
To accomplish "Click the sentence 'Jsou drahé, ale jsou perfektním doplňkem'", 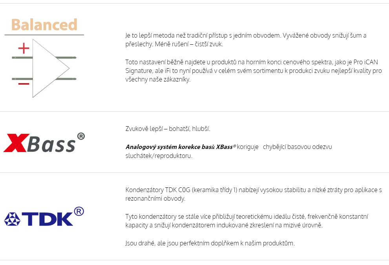I will (x=210, y=243).
